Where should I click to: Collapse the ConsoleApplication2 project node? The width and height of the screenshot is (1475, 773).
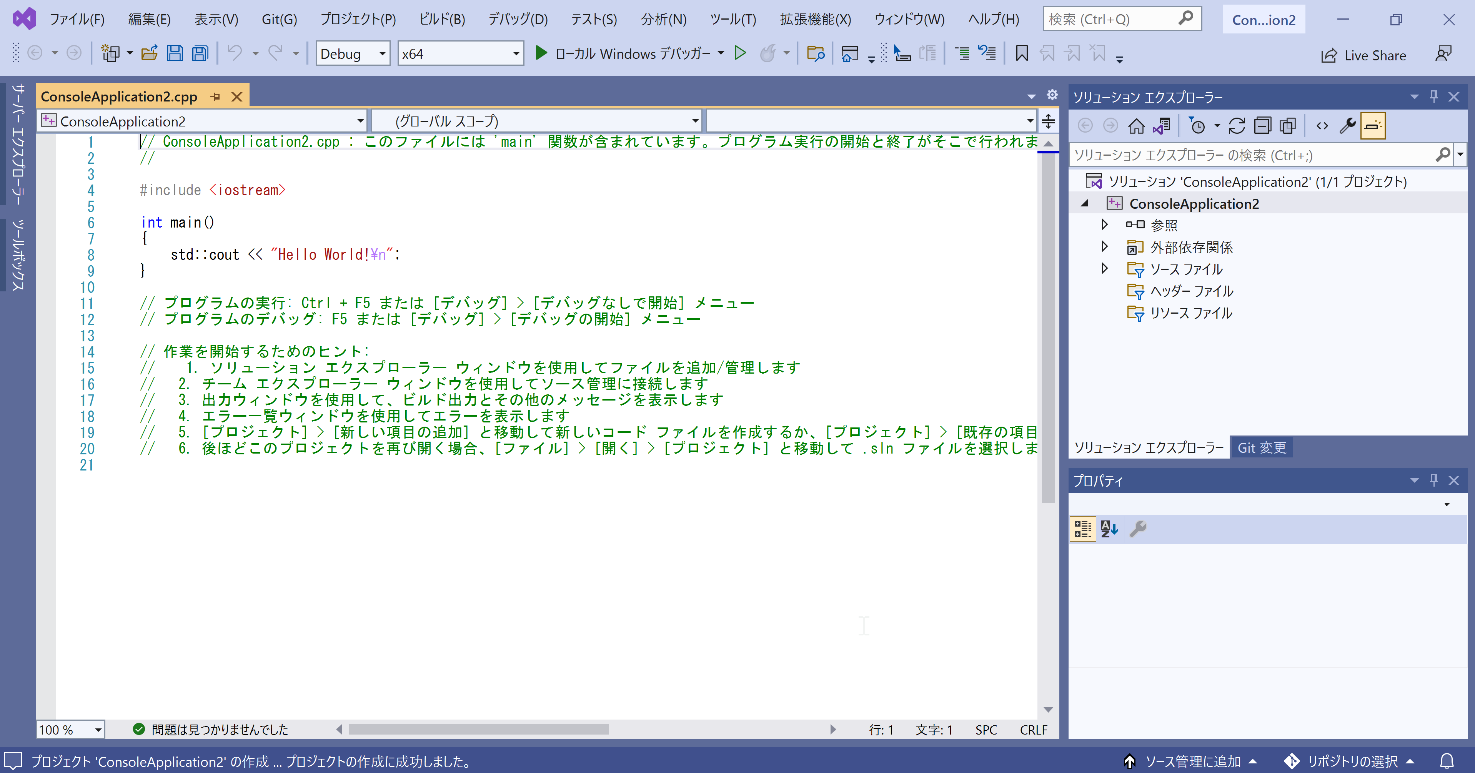coord(1084,203)
